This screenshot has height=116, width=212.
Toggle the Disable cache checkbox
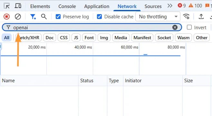coord(99,17)
